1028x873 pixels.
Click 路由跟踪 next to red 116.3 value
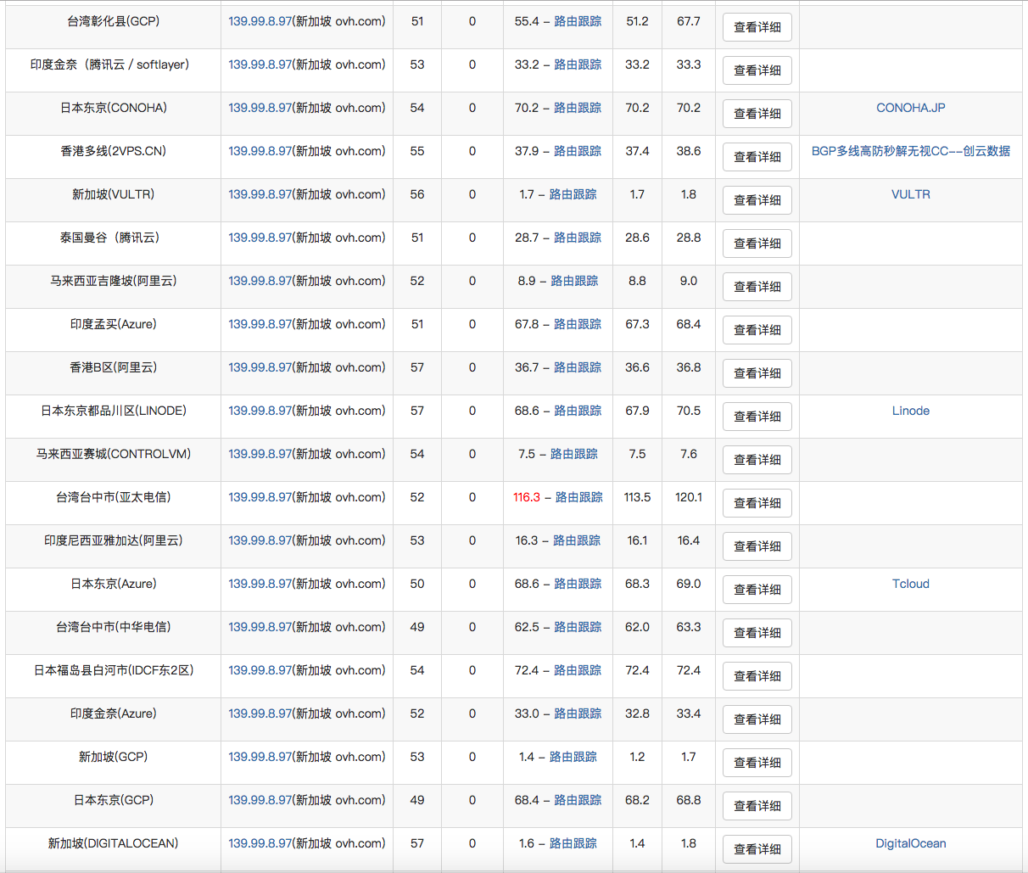point(578,497)
